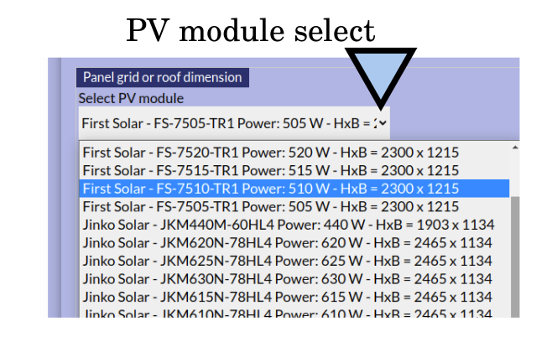Screen dimensions: 557x342
Task: Open the Select PV module dropdown
Action: 234,123
